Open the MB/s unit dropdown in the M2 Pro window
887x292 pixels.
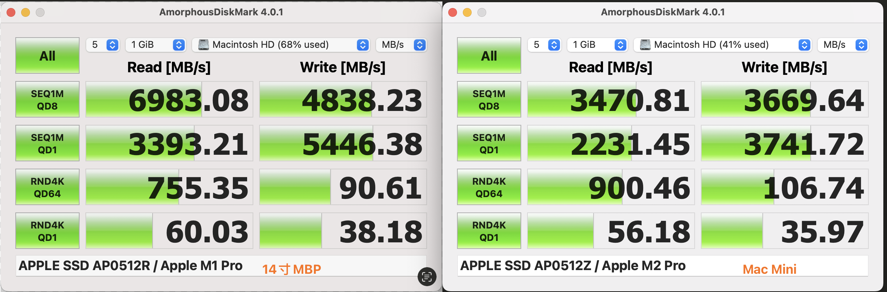tap(843, 45)
